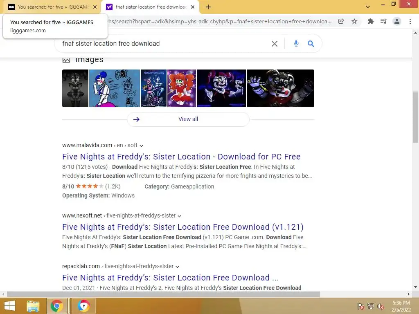Viewport: 419px width, 314px height.
Task: Open the Sister Location poster thumbnail
Action: 154,88
